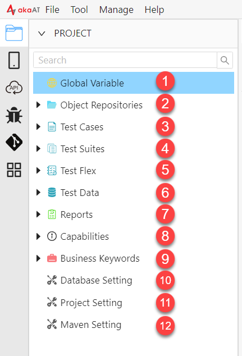Open the File menu
The width and height of the screenshot is (242, 356).
click(x=52, y=10)
